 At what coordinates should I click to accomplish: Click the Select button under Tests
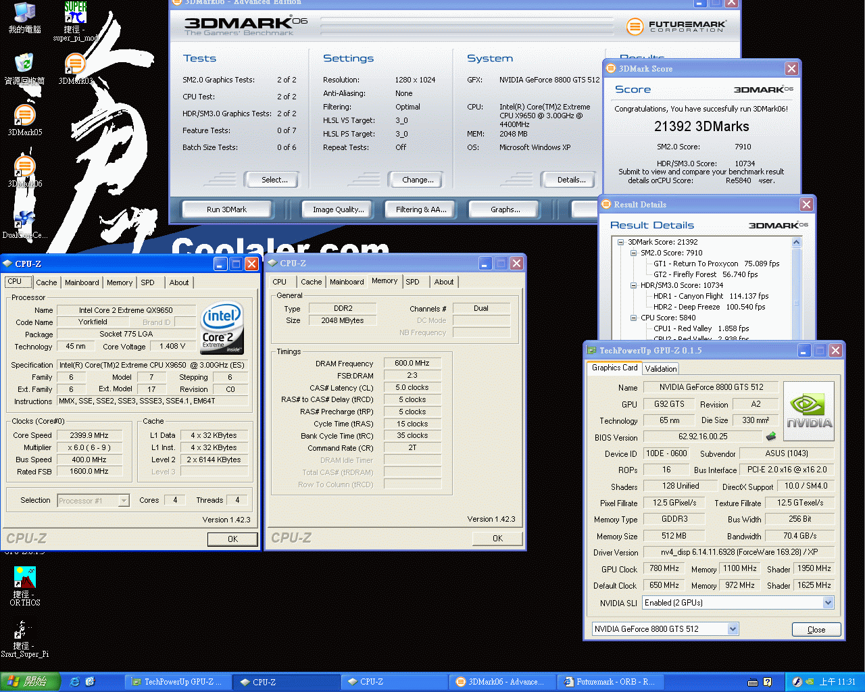pyautogui.click(x=274, y=180)
